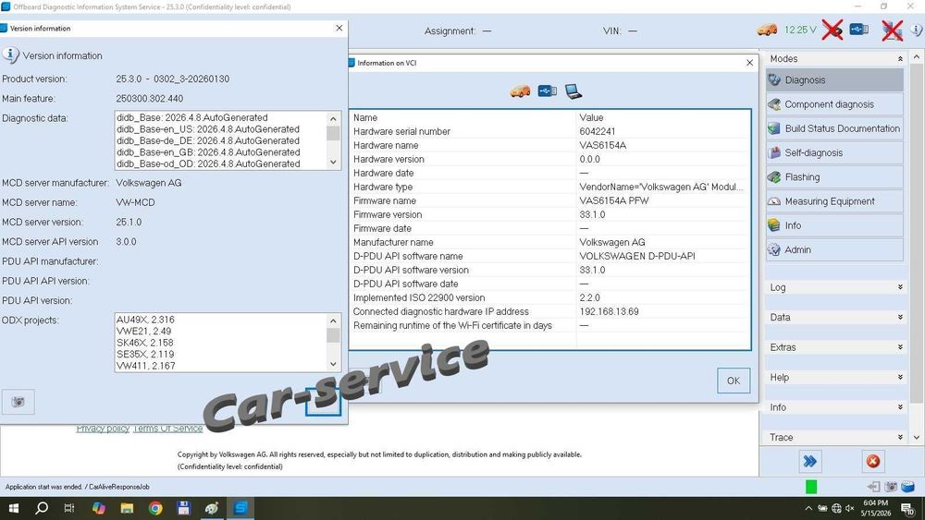Click diagnostic data list up arrow
925x520 pixels.
pos(333,118)
